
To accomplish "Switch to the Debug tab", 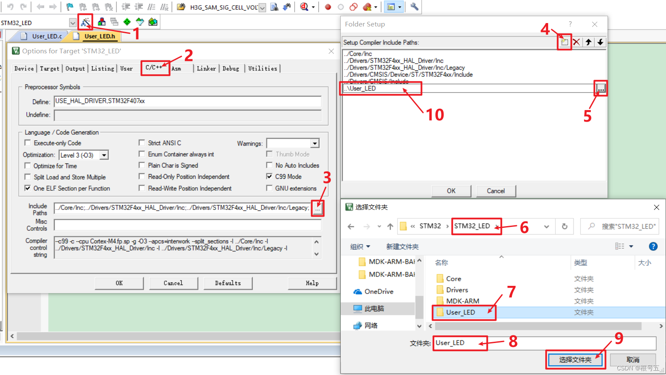I will [x=231, y=68].
